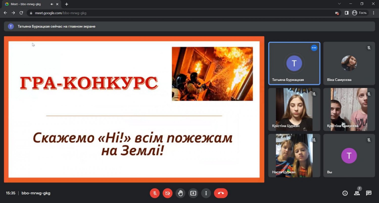Turn on the camera in Meet controls

click(x=167, y=193)
